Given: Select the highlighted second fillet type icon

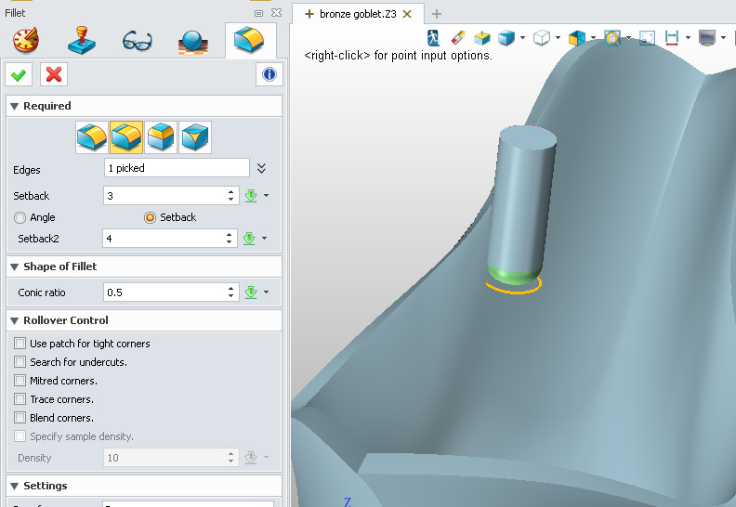Looking at the screenshot, I should [x=126, y=137].
